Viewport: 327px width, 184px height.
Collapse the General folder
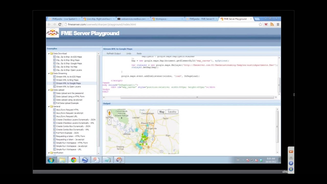(x=49, y=106)
